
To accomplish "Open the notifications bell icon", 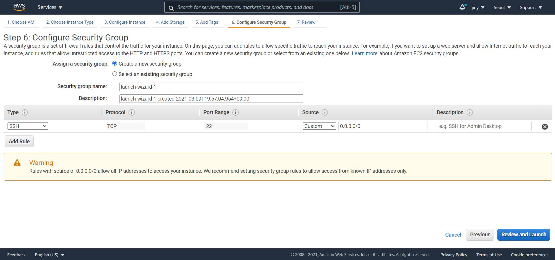I will [462, 7].
